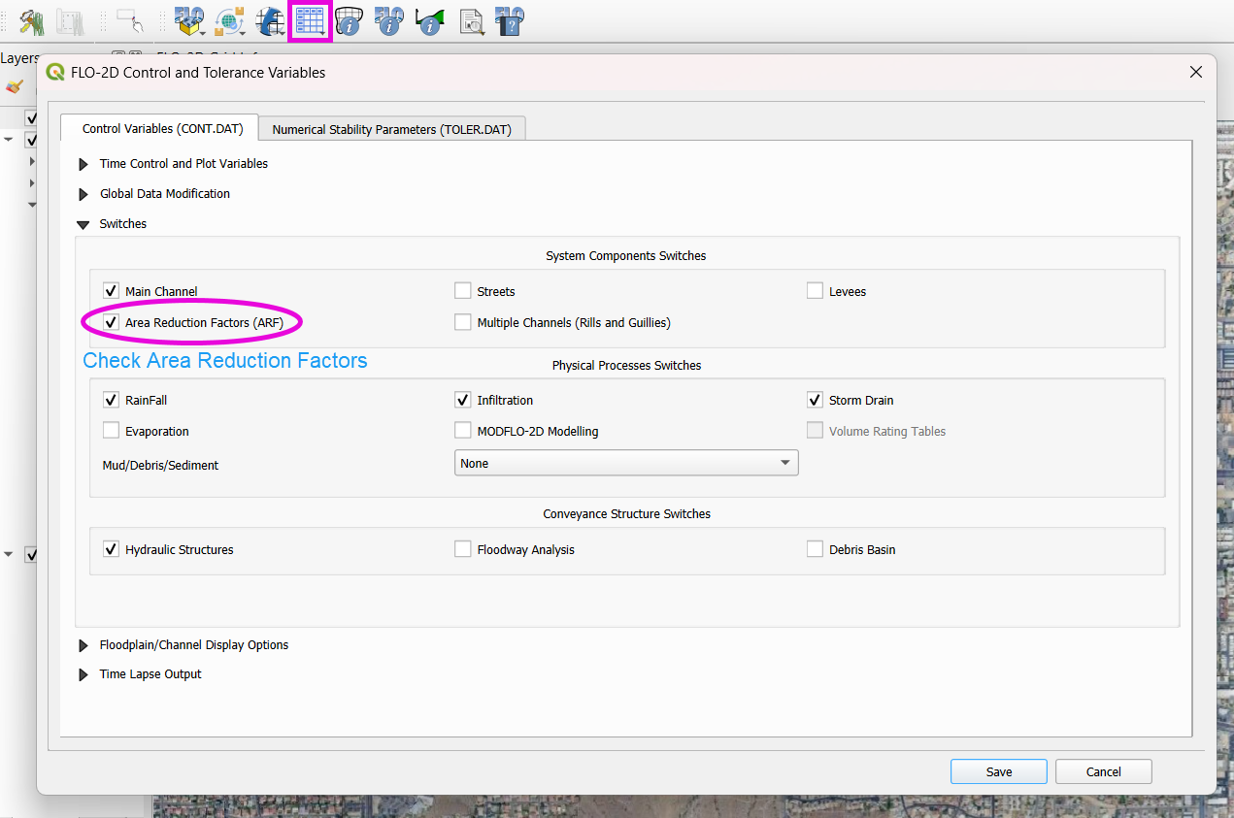Click the Save button
Screen dimensions: 1234x818
coord(998,771)
